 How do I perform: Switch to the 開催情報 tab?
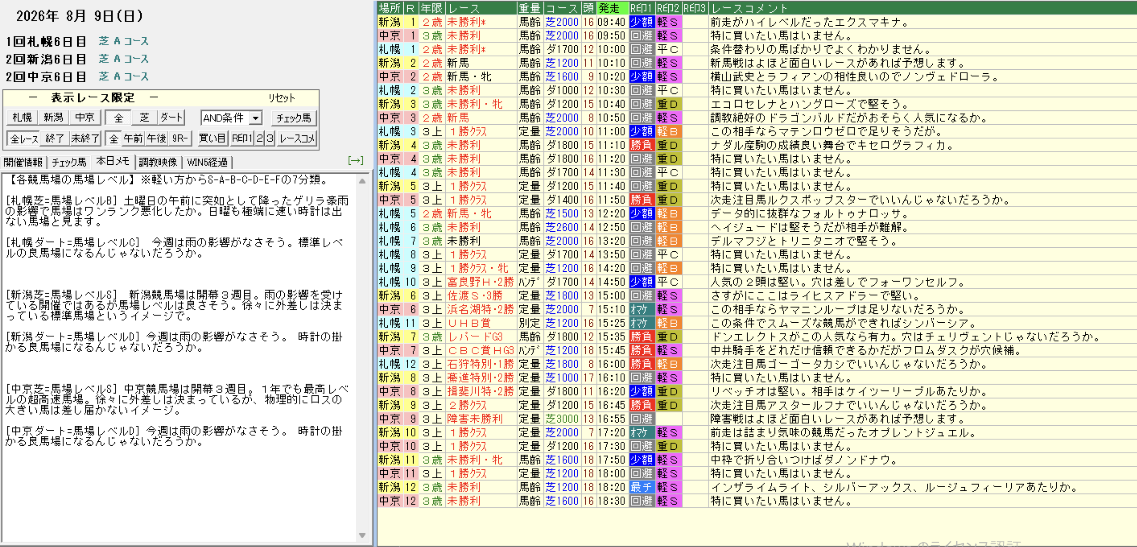pos(23,162)
